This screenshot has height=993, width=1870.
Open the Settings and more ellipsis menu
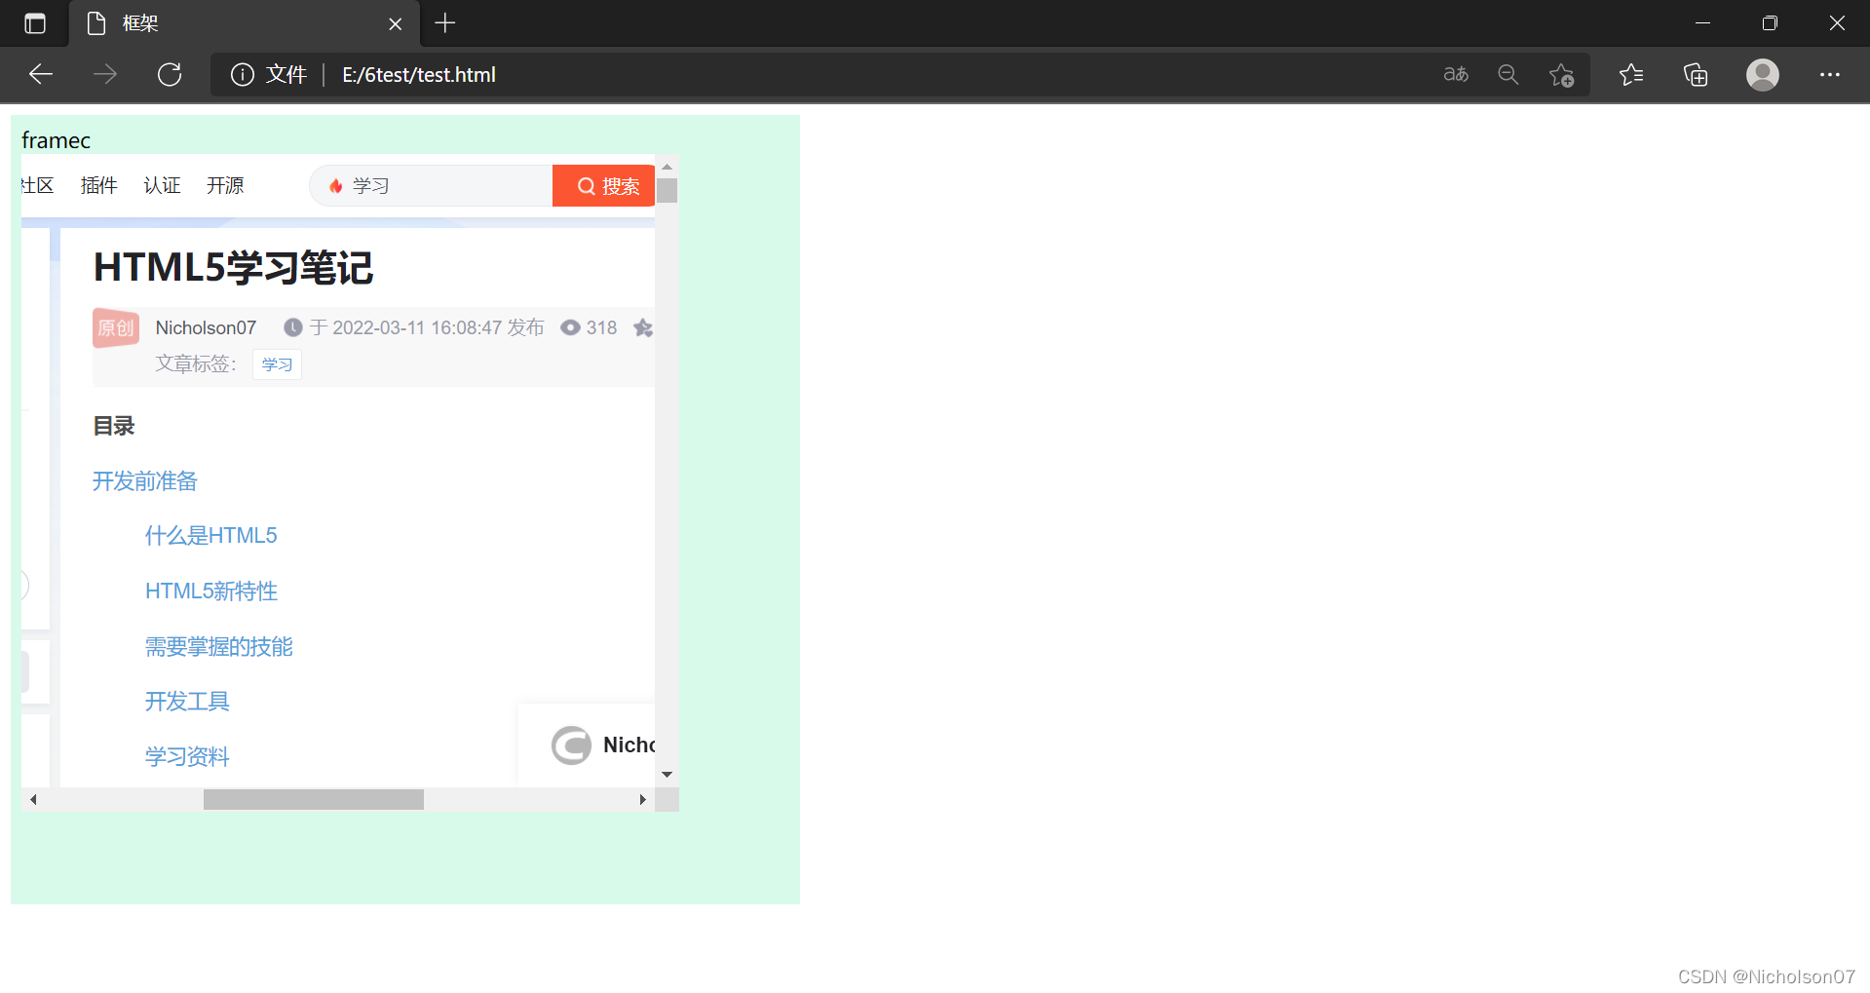point(1830,74)
